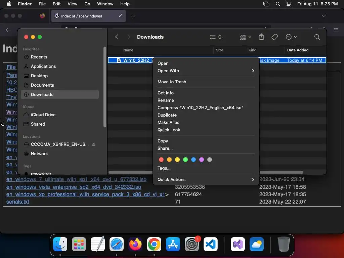Apply the orange tag color
Screen dimensions: 344x258
(169, 160)
